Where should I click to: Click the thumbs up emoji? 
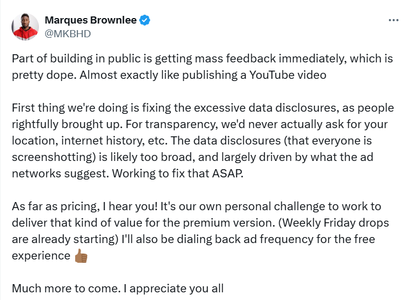81,256
